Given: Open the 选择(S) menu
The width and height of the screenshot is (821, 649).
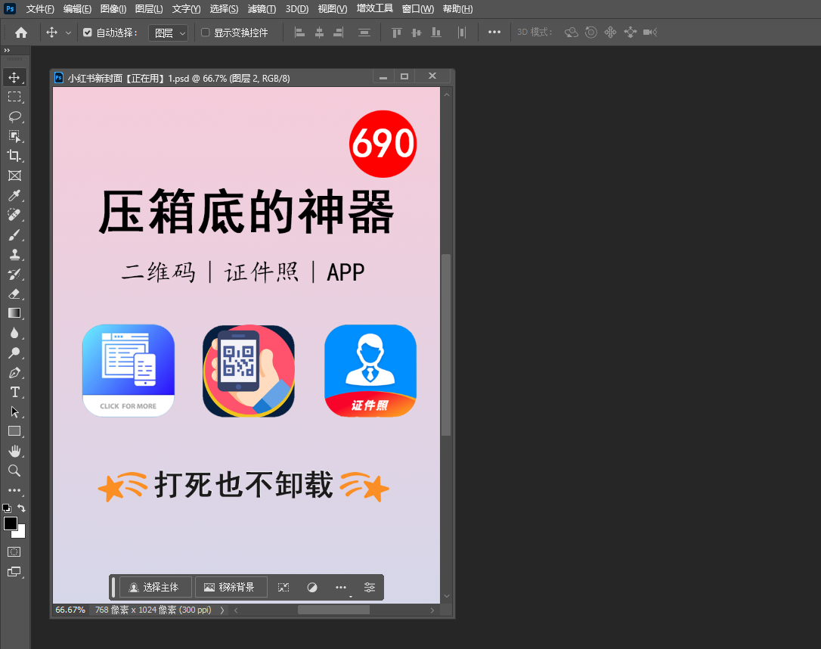Looking at the screenshot, I should coord(224,9).
